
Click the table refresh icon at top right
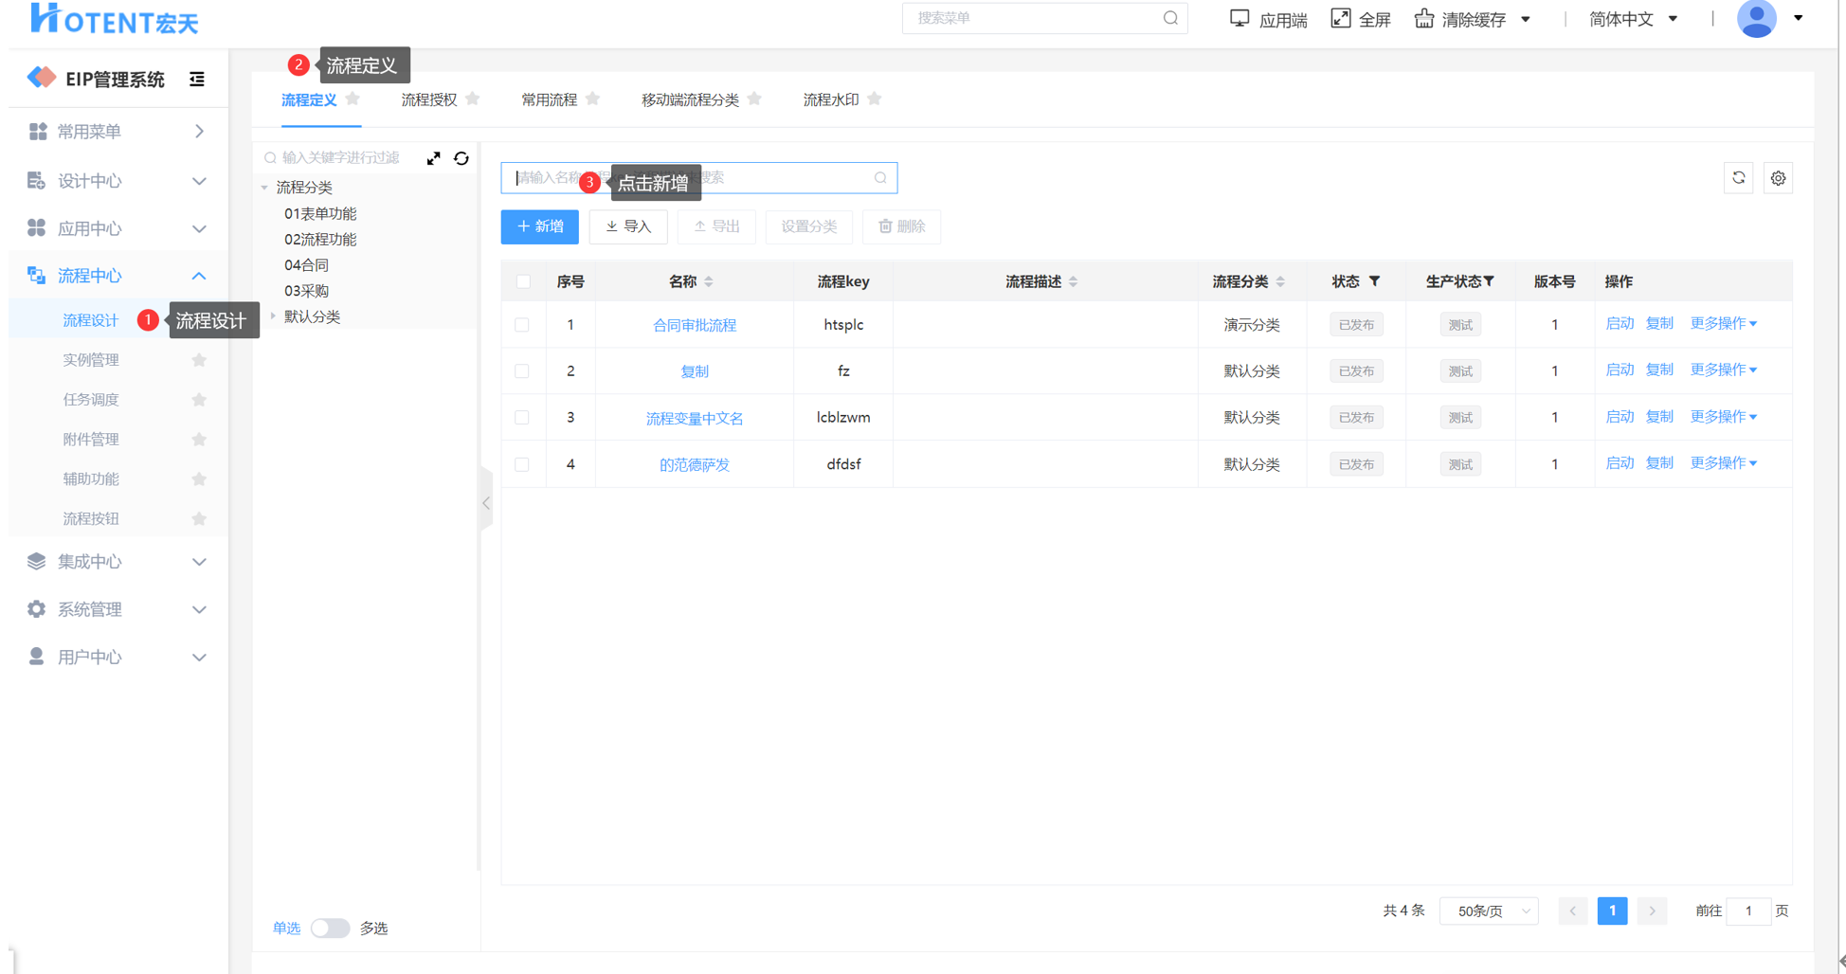coord(1738,178)
